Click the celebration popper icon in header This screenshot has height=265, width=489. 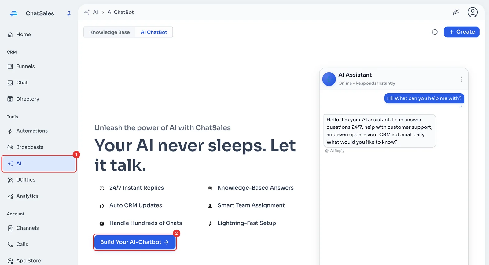[x=456, y=12]
